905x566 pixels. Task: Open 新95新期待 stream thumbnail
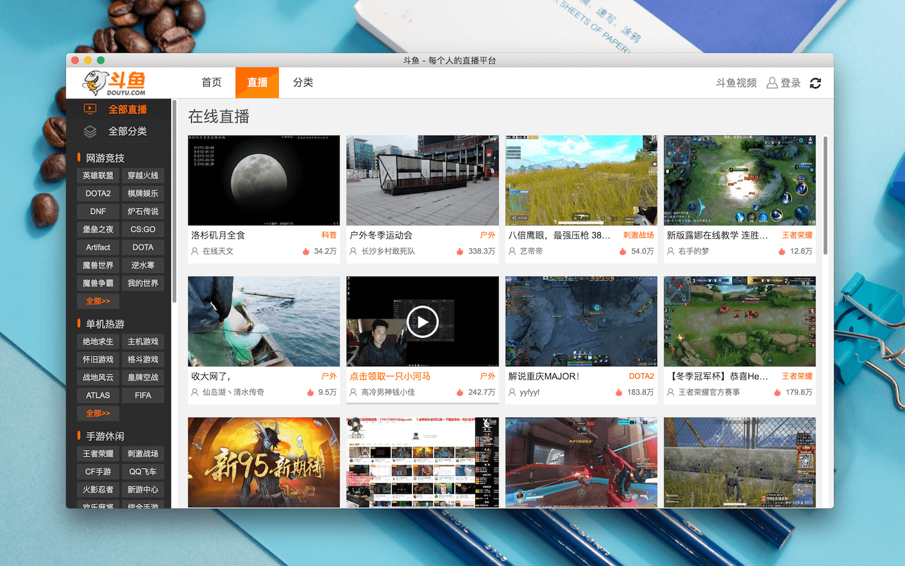click(x=264, y=463)
